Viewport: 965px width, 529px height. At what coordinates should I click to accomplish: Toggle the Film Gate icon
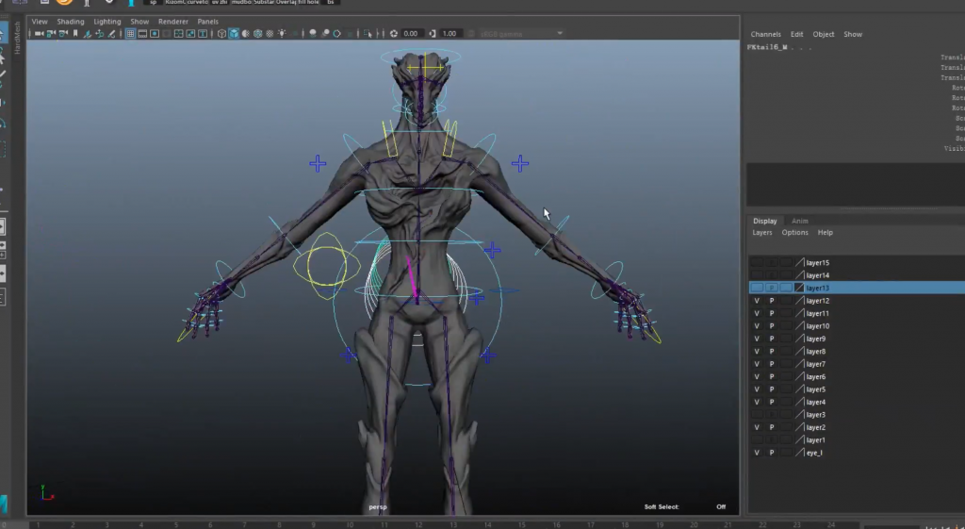(x=142, y=33)
